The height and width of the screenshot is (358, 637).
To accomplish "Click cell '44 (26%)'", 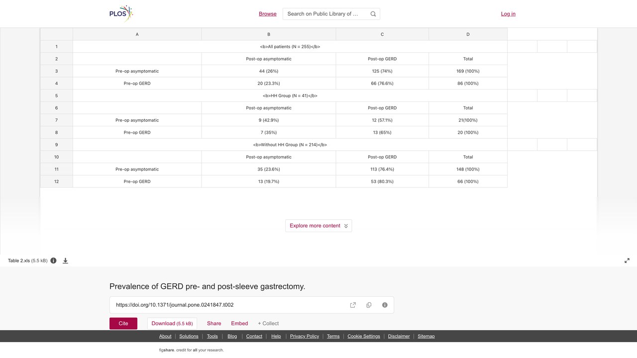I will 269,71.
